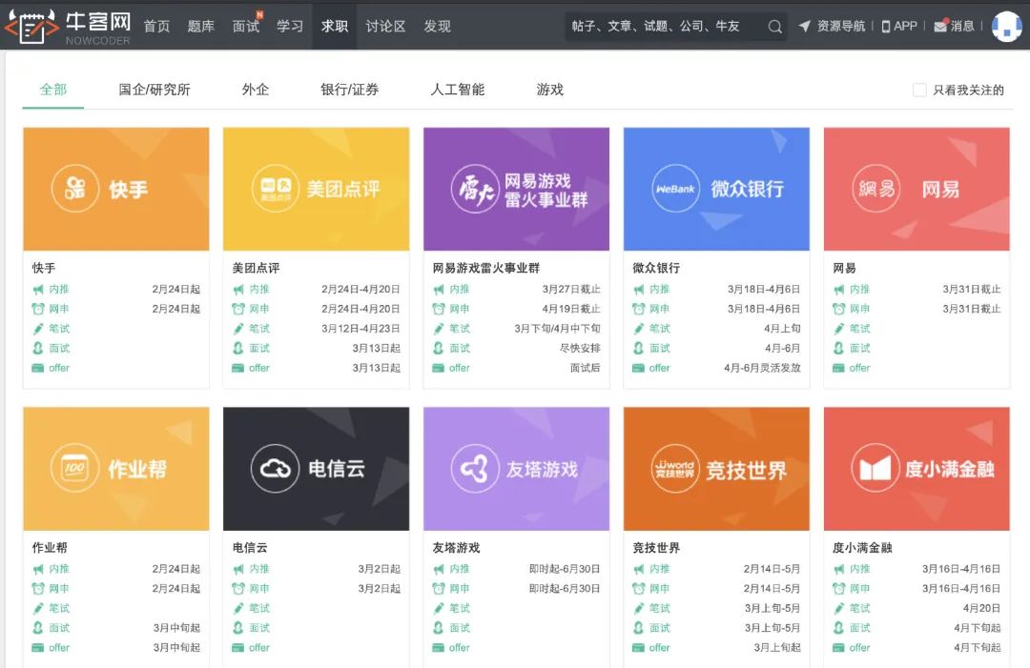
Task: Open the 电信云 company banner
Action: tap(316, 469)
